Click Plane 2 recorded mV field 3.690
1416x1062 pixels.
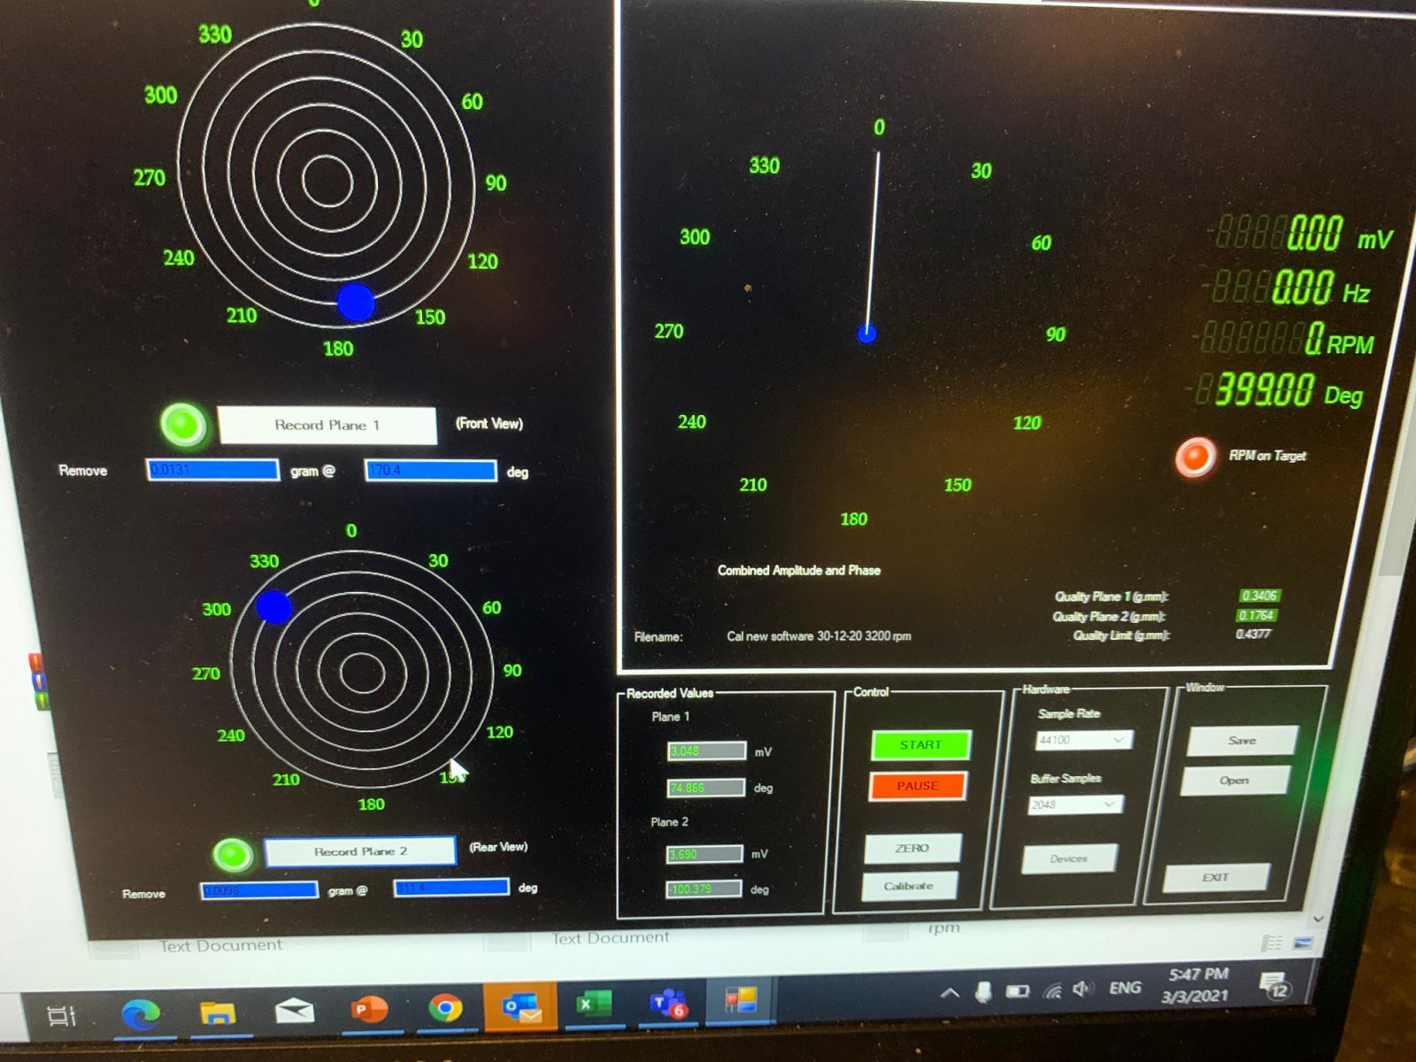click(x=704, y=854)
